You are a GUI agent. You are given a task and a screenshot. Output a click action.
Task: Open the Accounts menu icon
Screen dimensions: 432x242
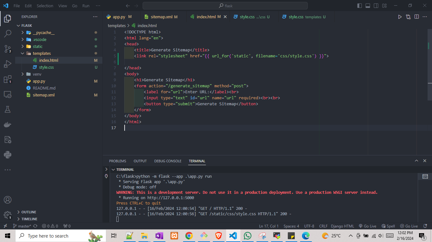click(8, 200)
